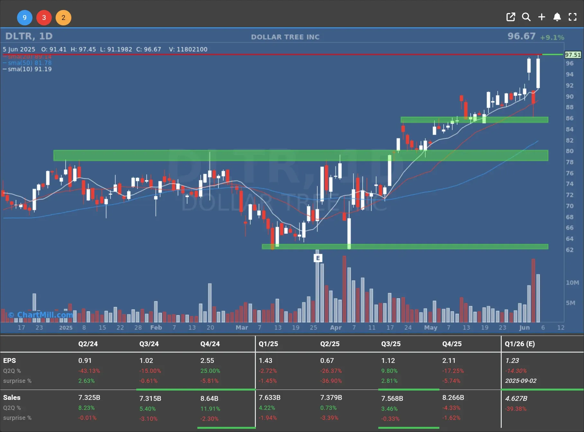The height and width of the screenshot is (432, 584).
Task: Click the EPS row label
Action: 9,361
